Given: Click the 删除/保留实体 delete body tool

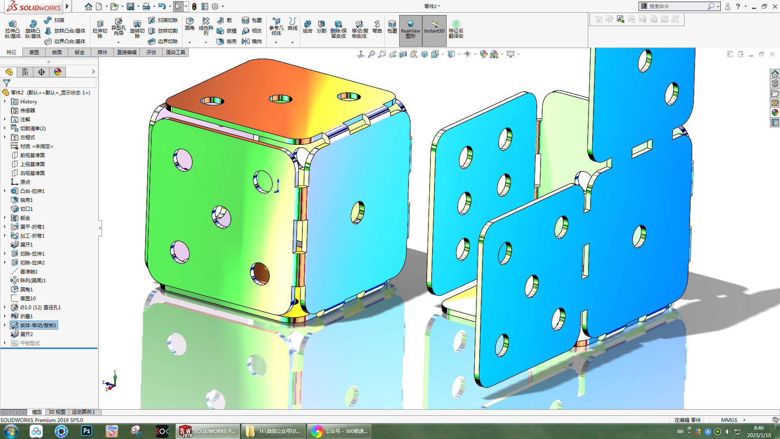Looking at the screenshot, I should point(339,29).
